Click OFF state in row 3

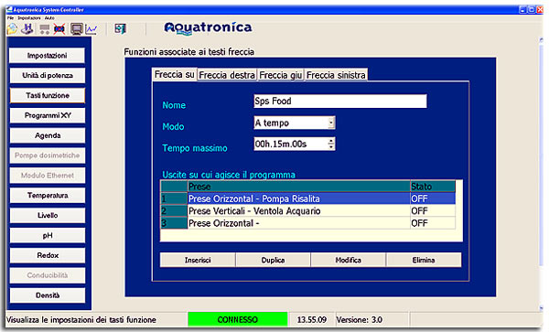click(433, 223)
